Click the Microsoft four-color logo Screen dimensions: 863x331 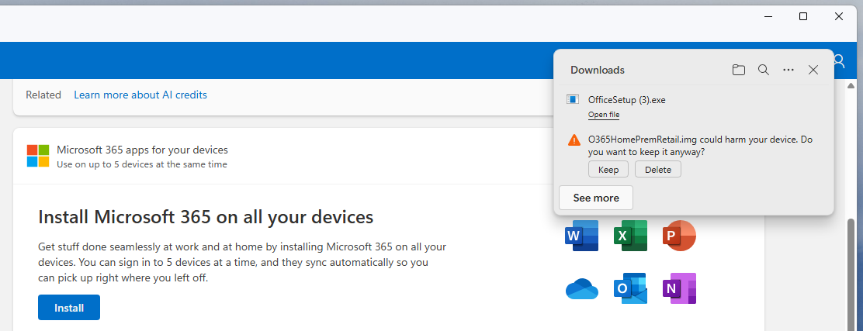tap(38, 156)
